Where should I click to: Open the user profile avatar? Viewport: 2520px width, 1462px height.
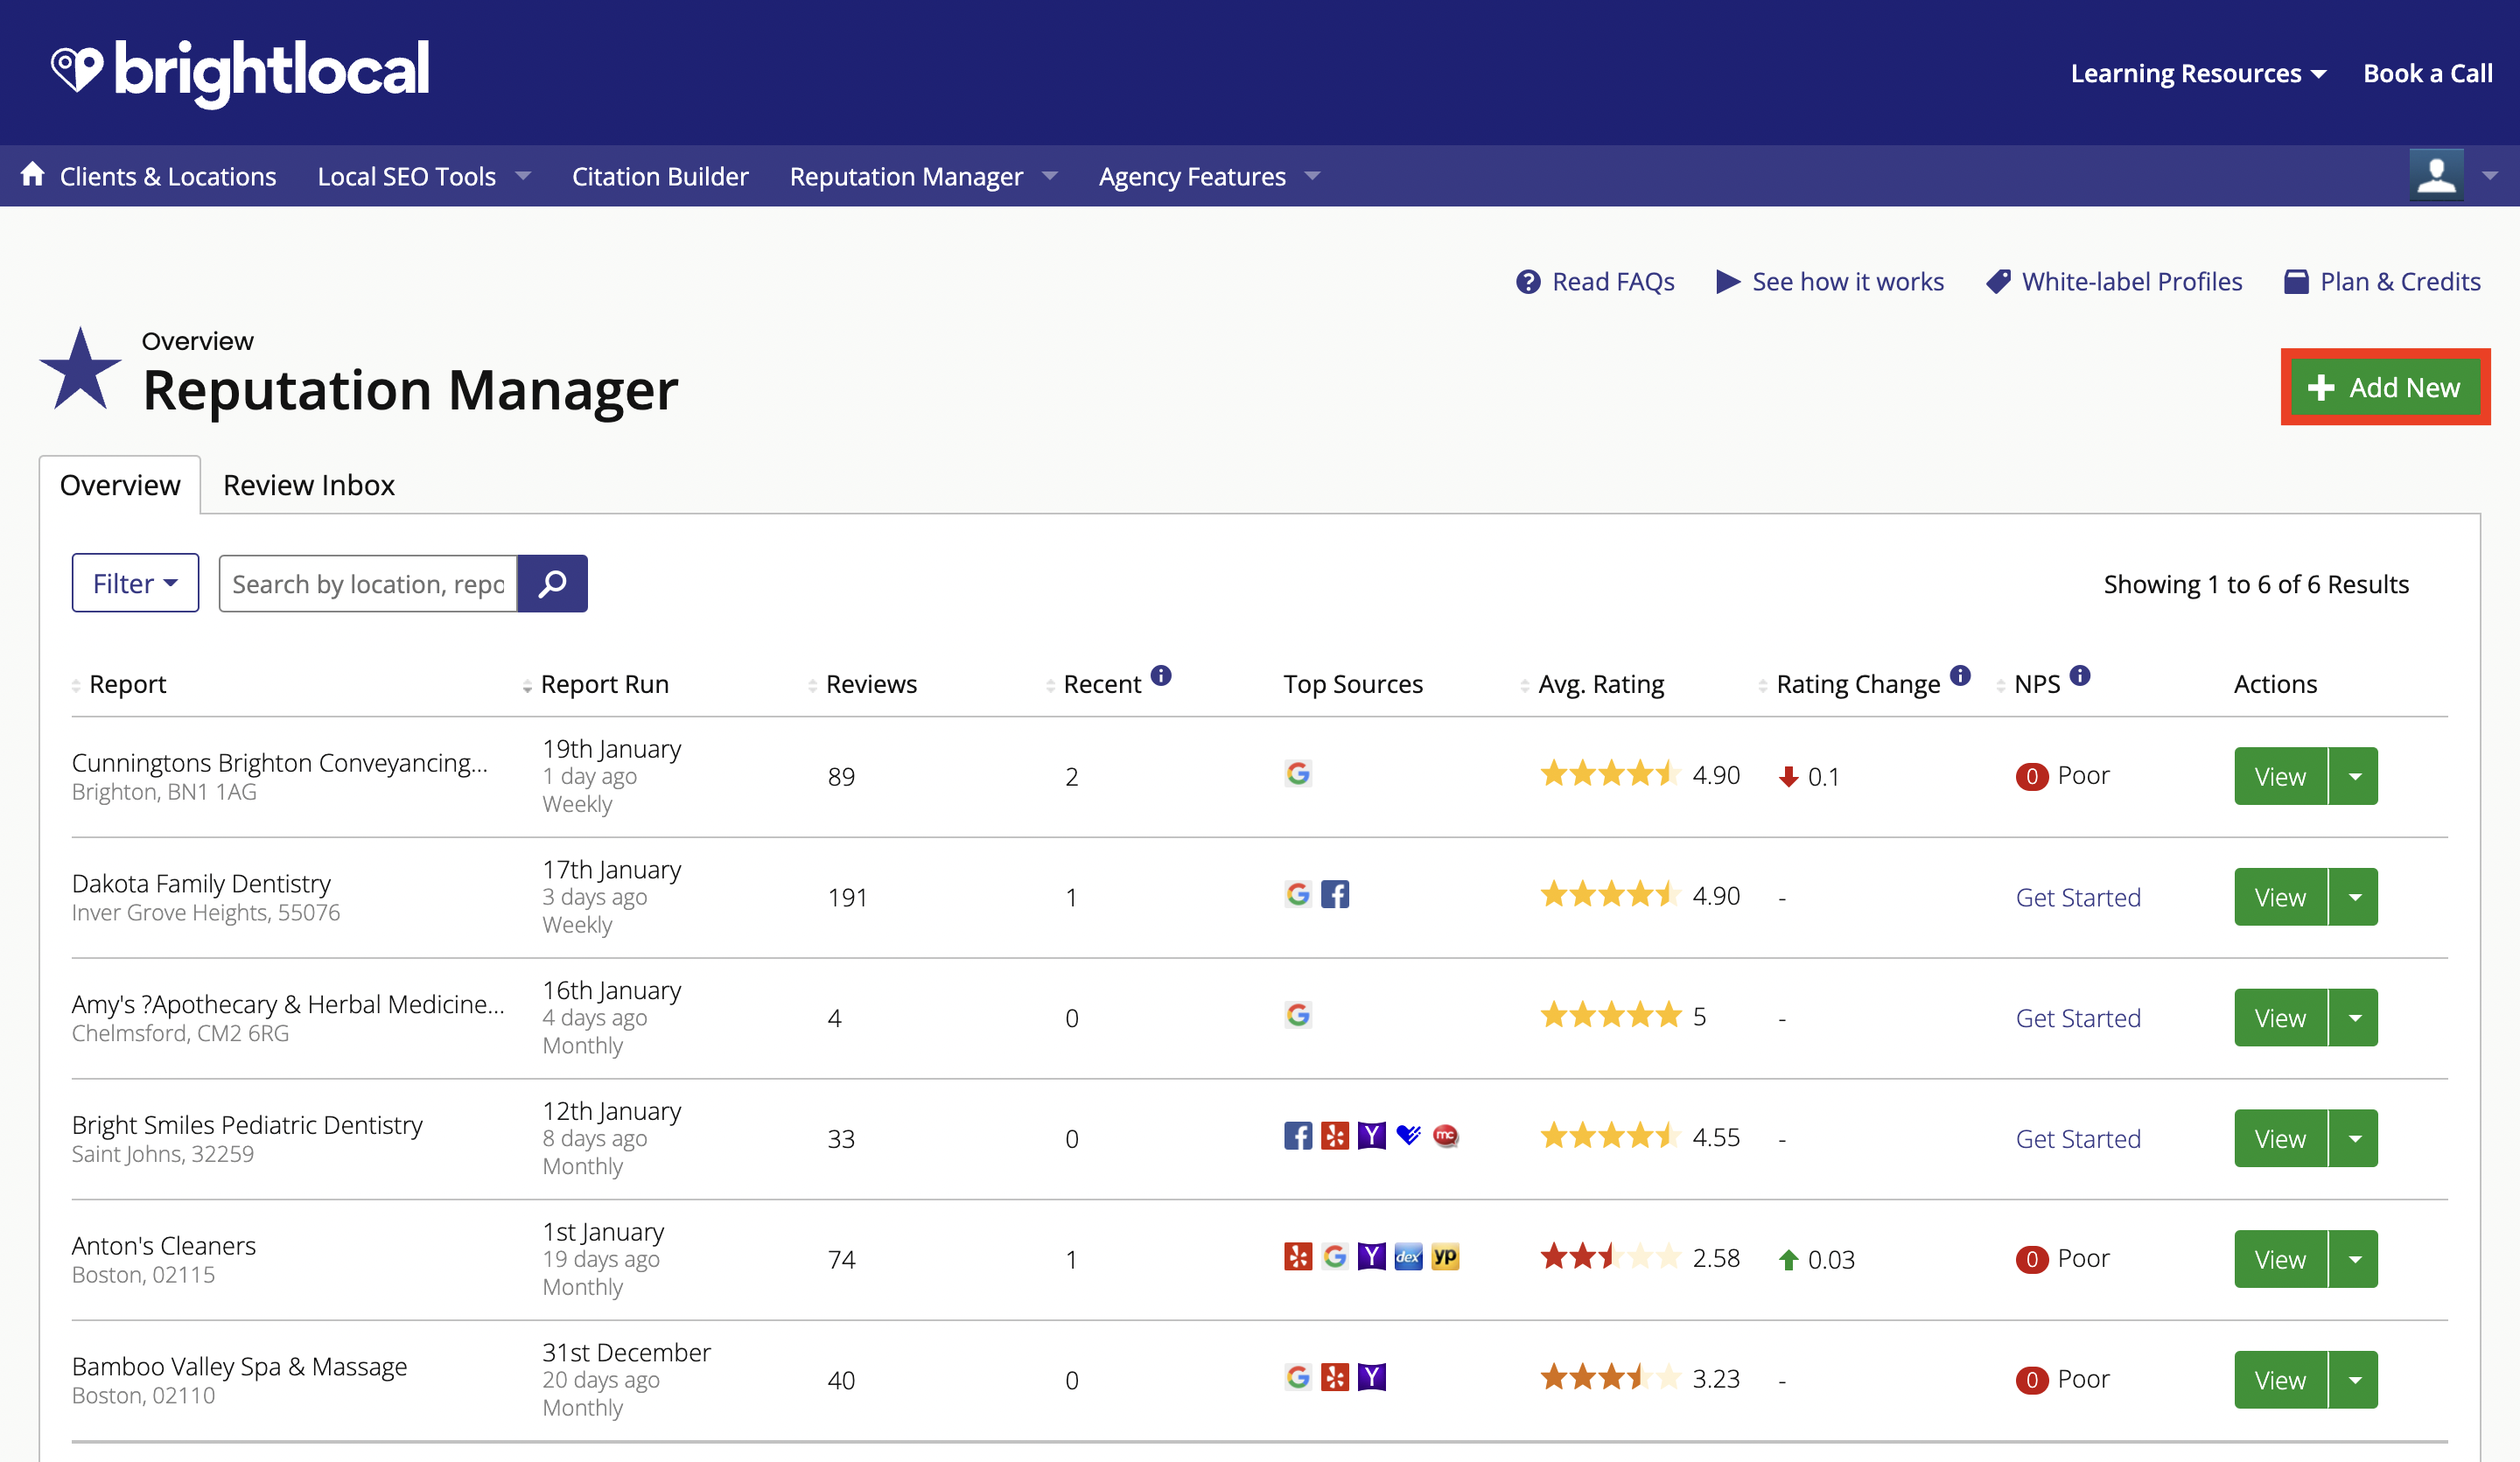[x=2436, y=175]
